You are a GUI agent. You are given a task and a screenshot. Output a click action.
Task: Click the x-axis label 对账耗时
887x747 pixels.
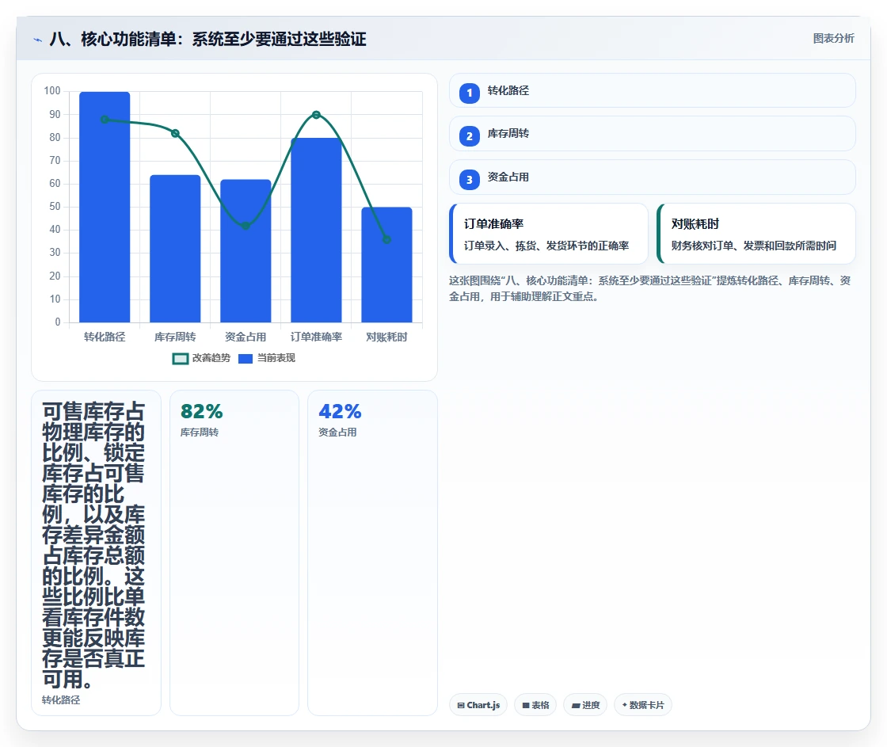coord(387,337)
